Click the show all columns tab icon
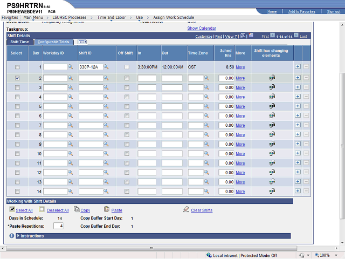Screen dimensions: 345x259 pos(82,42)
